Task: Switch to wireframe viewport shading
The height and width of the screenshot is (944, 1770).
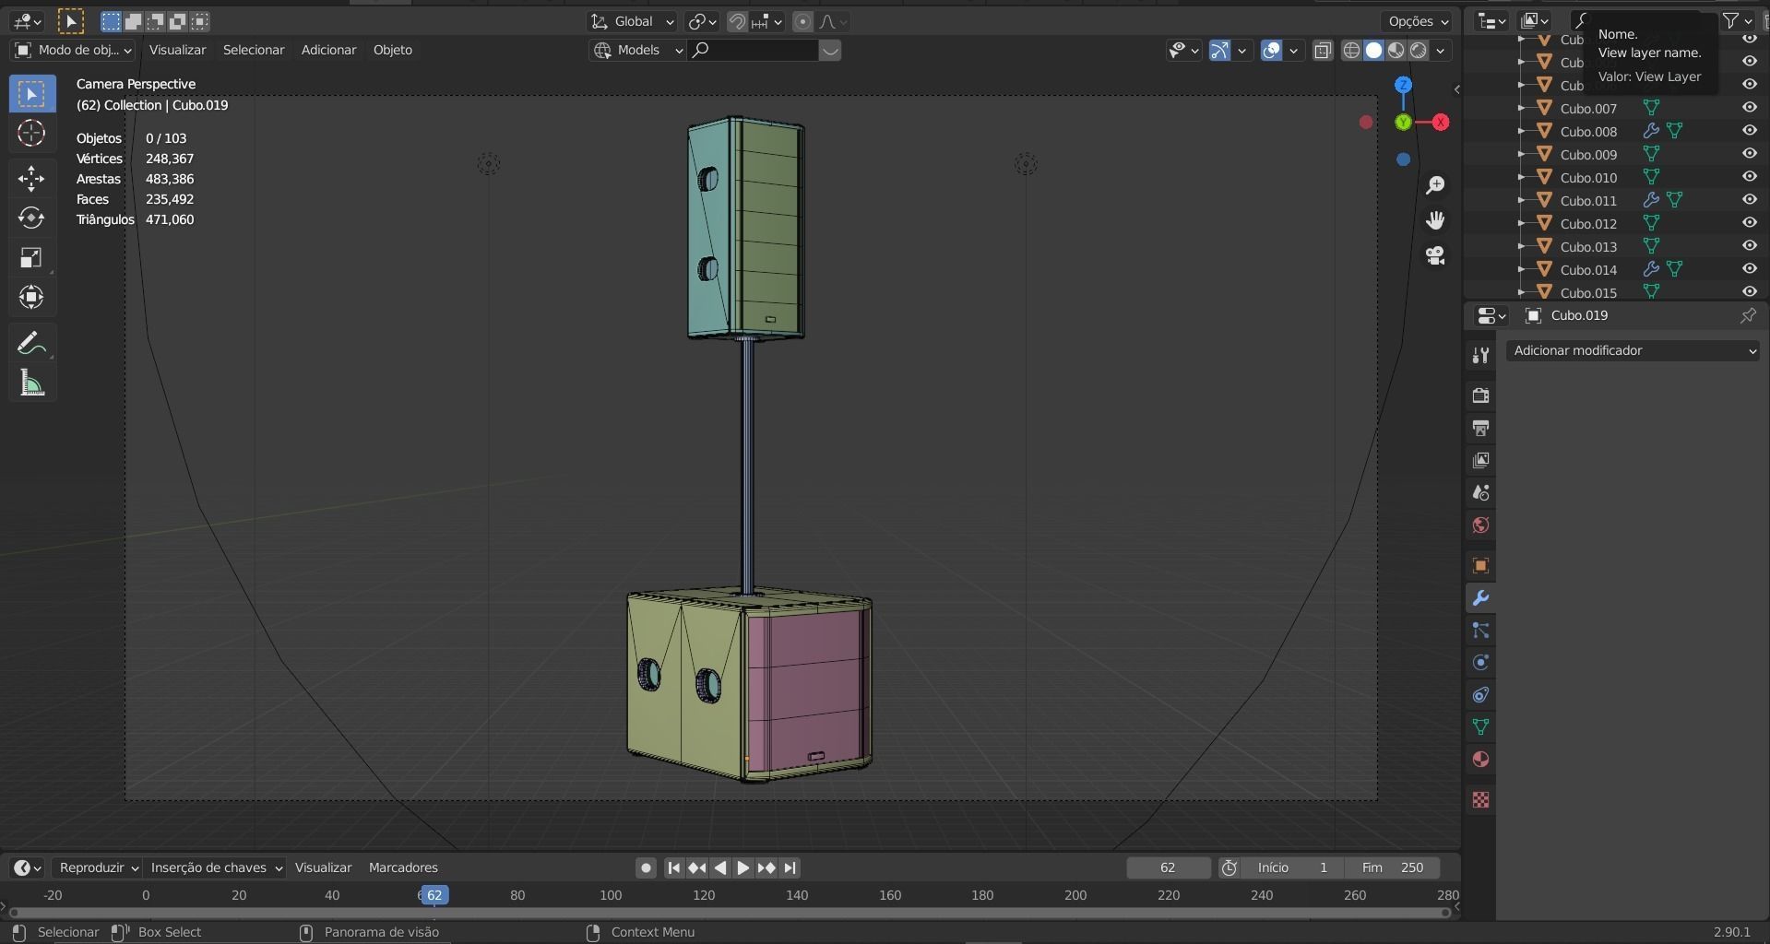Action: [1351, 50]
